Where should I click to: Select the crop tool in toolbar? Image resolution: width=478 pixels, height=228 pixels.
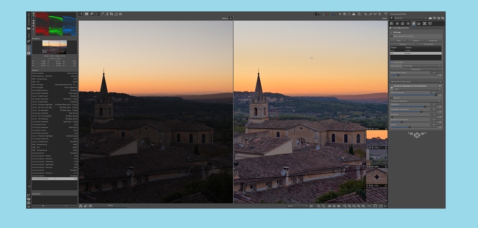[111, 14]
